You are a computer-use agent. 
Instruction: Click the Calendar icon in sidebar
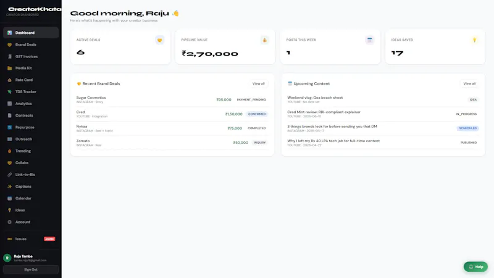point(9,198)
